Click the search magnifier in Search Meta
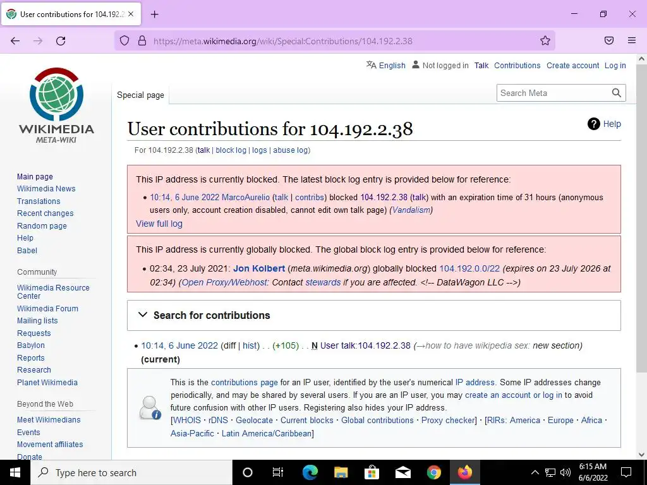 point(616,93)
